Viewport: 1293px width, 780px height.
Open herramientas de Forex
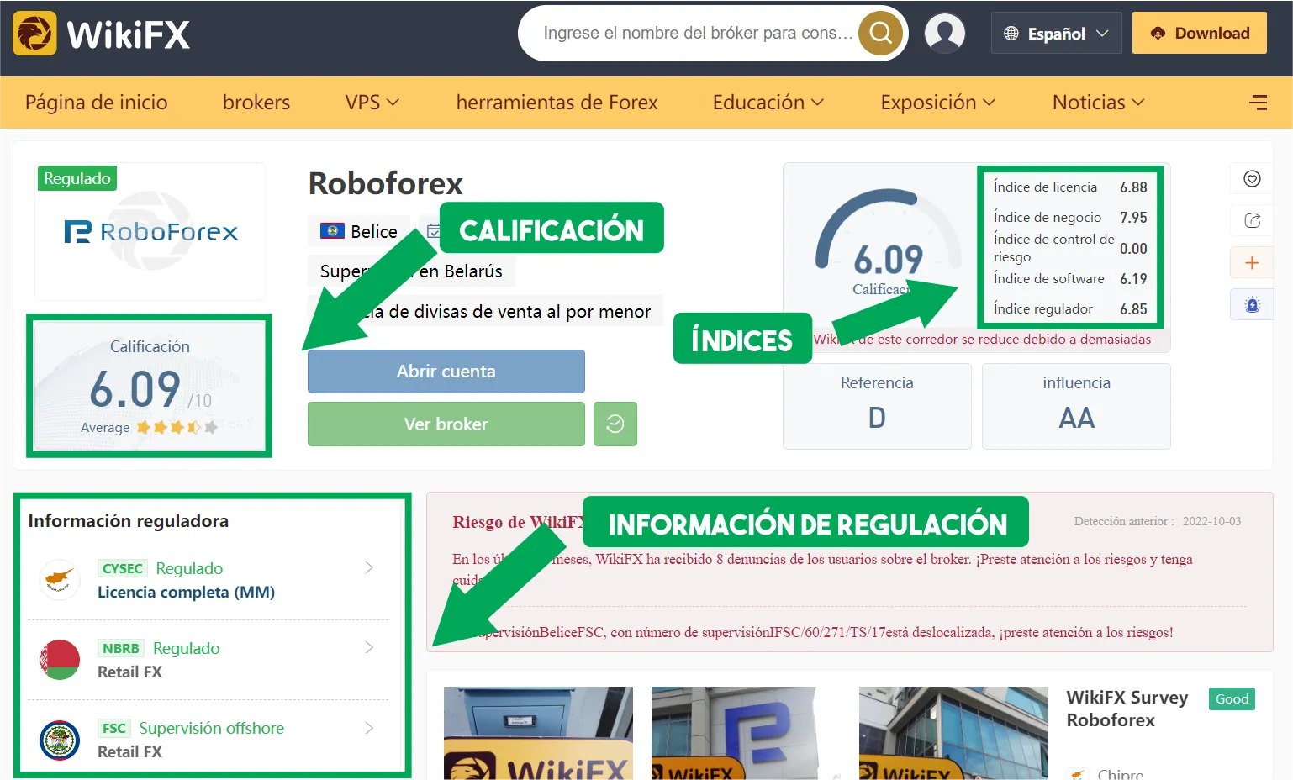tap(557, 103)
